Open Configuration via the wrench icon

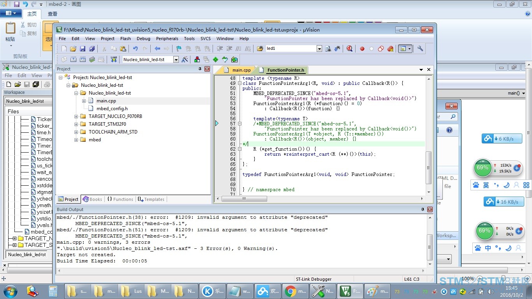pyautogui.click(x=420, y=49)
